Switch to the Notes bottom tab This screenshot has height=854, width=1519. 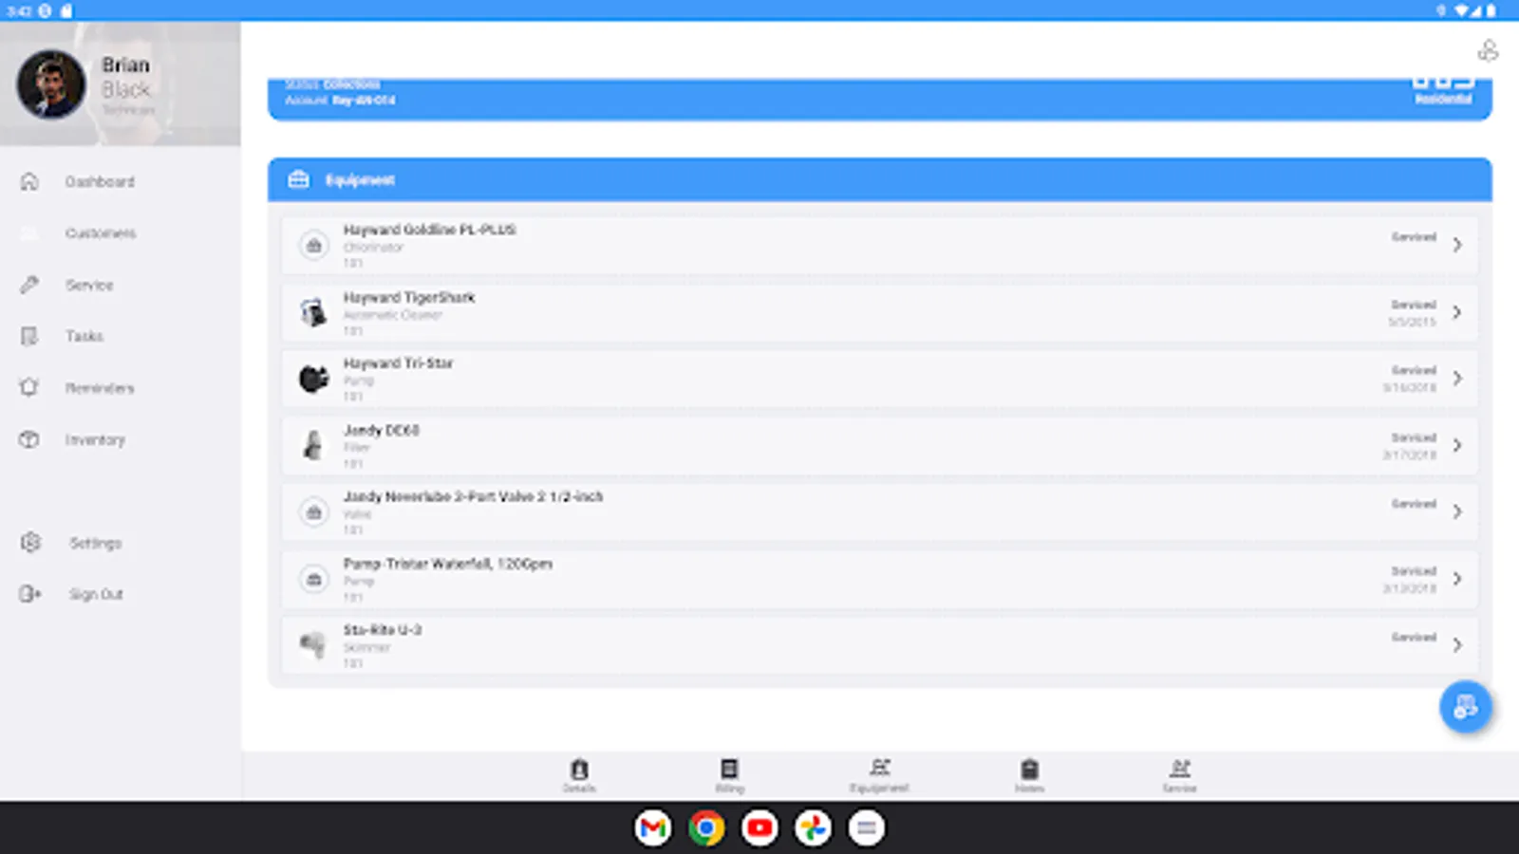point(1029,774)
